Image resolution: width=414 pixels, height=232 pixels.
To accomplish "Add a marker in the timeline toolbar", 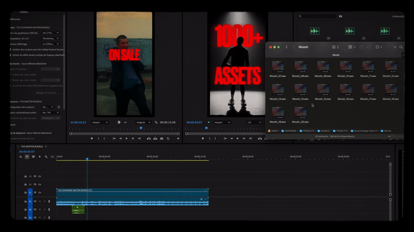I will (x=40, y=157).
